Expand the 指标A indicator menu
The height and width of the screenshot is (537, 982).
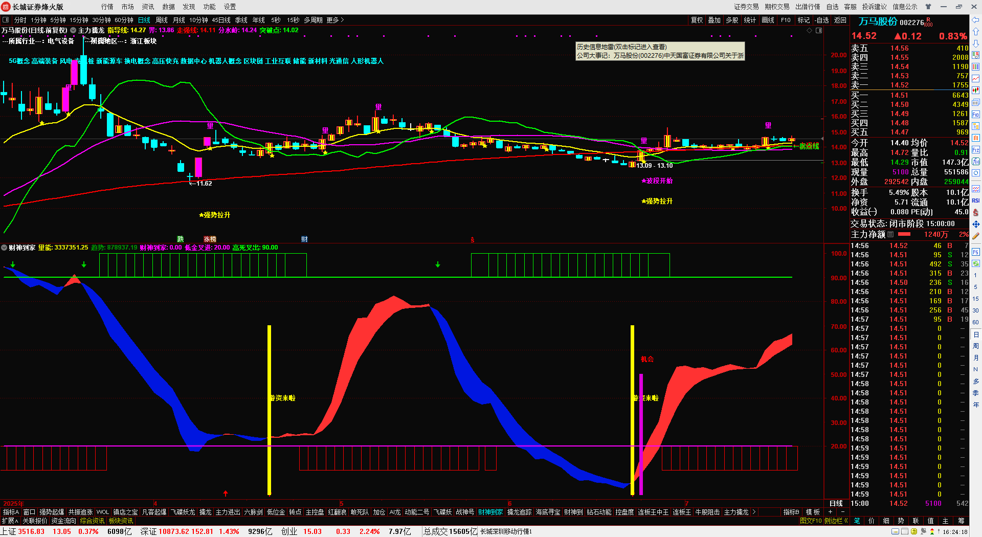click(11, 512)
